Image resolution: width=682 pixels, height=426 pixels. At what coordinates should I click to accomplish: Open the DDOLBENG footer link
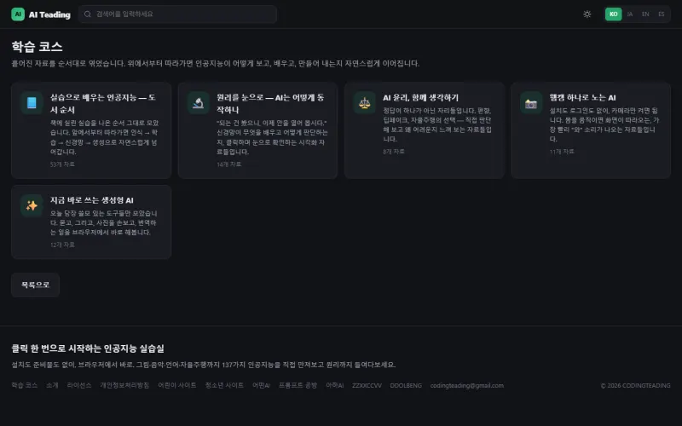pos(406,385)
